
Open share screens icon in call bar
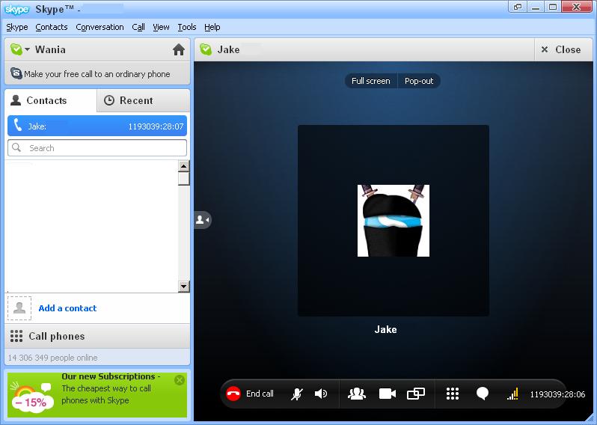pos(416,394)
